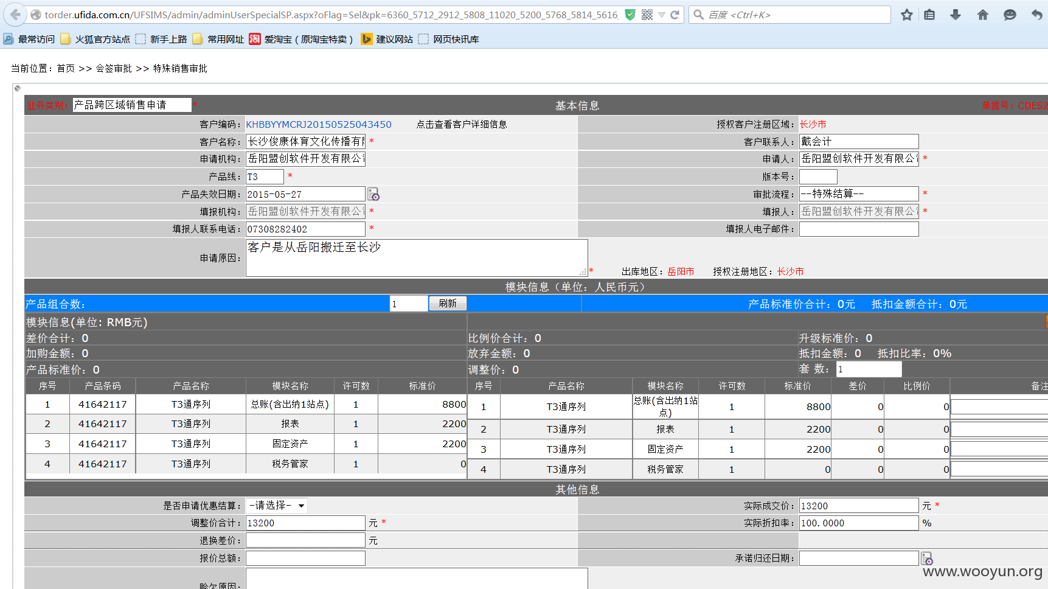Open 新手上路 bookmark
The height and width of the screenshot is (589, 1048).
[x=161, y=39]
